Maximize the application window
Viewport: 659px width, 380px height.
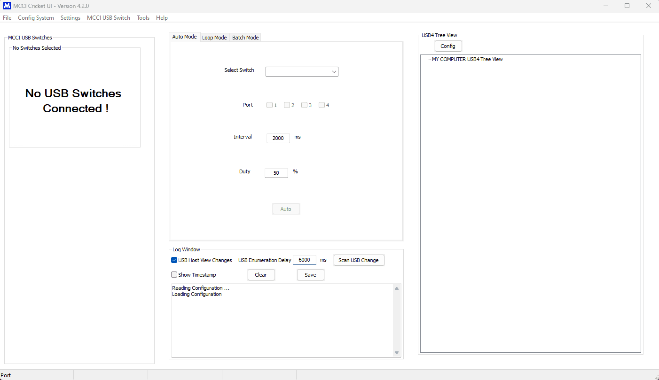pos(627,6)
